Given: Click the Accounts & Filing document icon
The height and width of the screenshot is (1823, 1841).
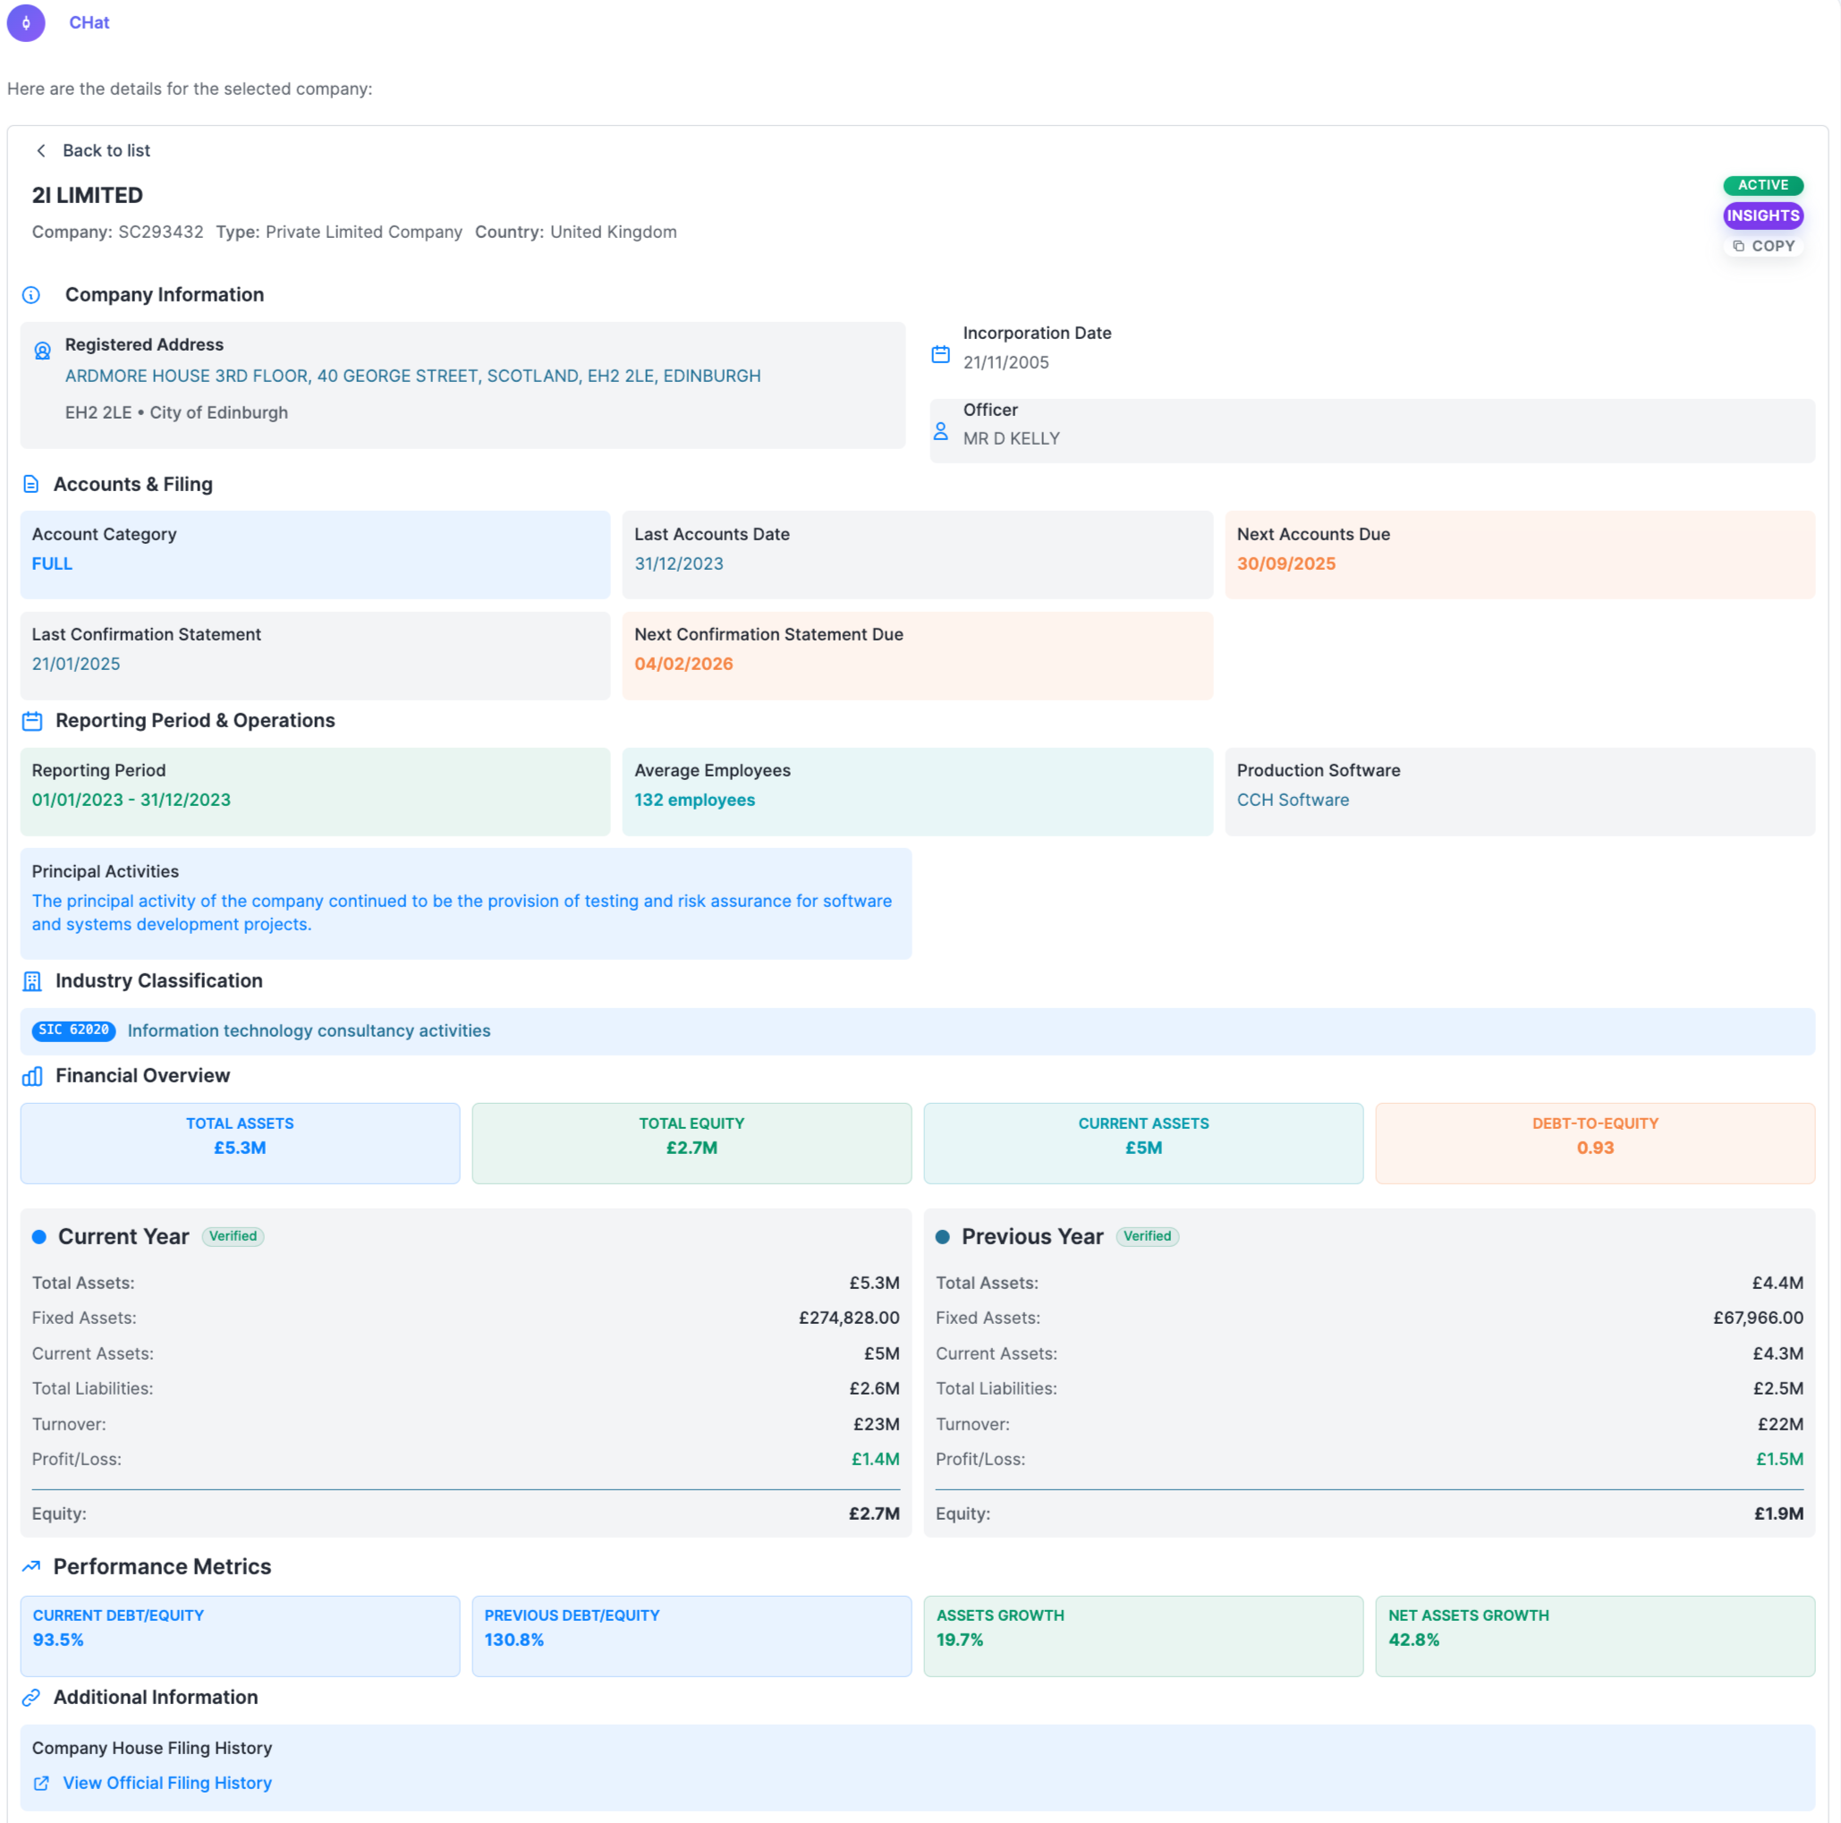Looking at the screenshot, I should [x=31, y=485].
